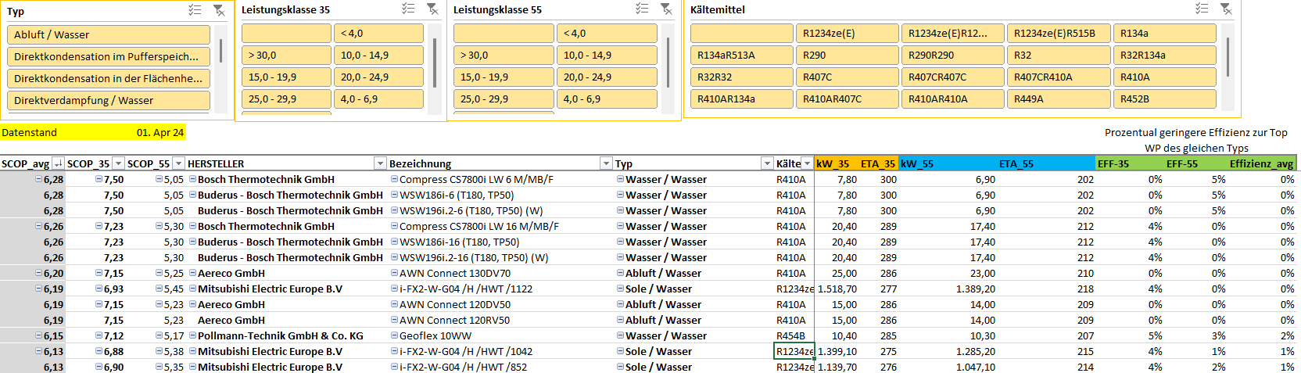Filter Kältemittel by R1234ze(E)

tap(848, 33)
